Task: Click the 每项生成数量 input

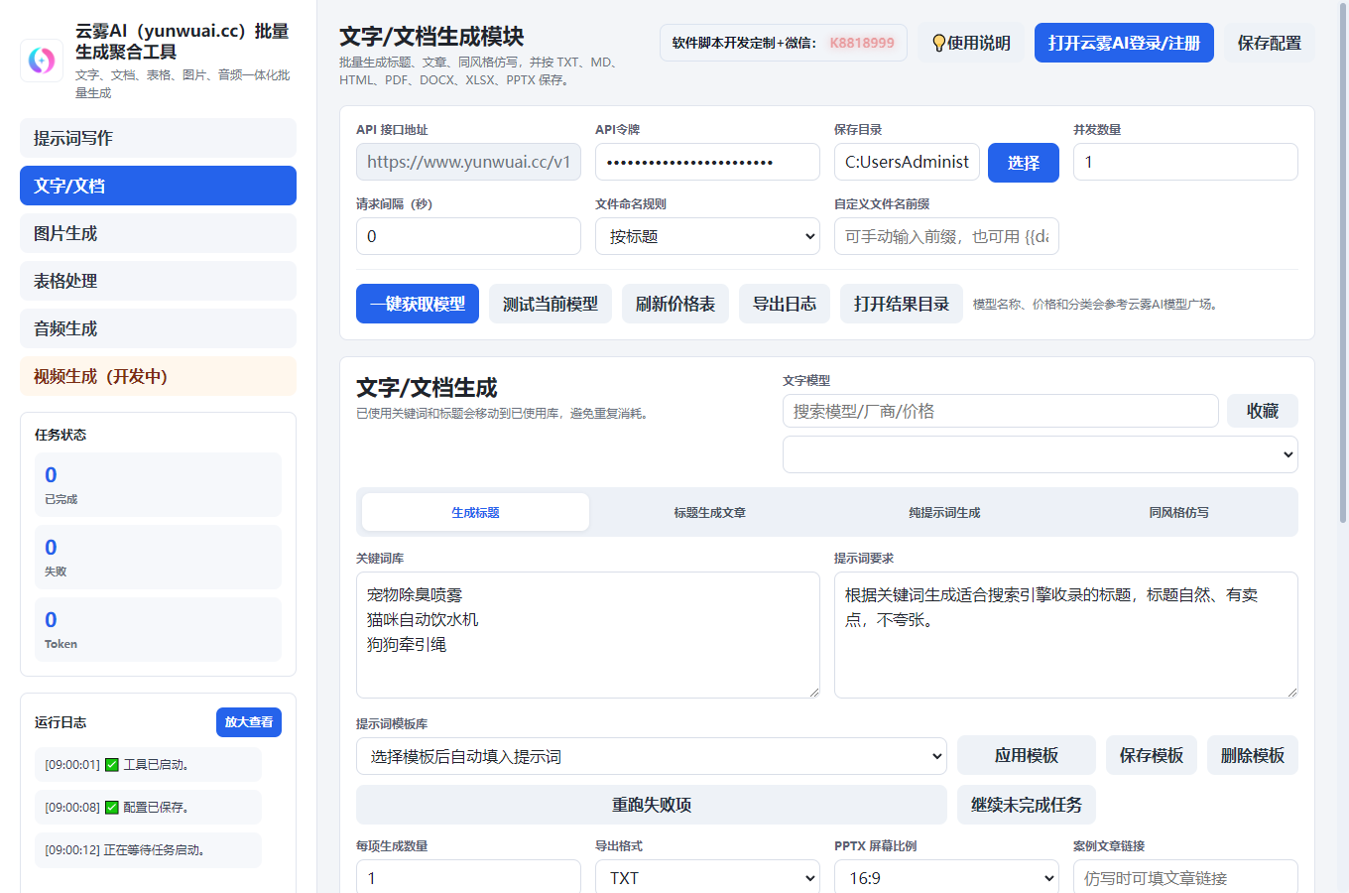Action: pyautogui.click(x=468, y=877)
